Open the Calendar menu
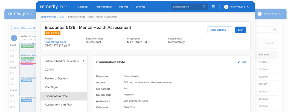Viewport: 291px width, 112px height. click(83, 7)
